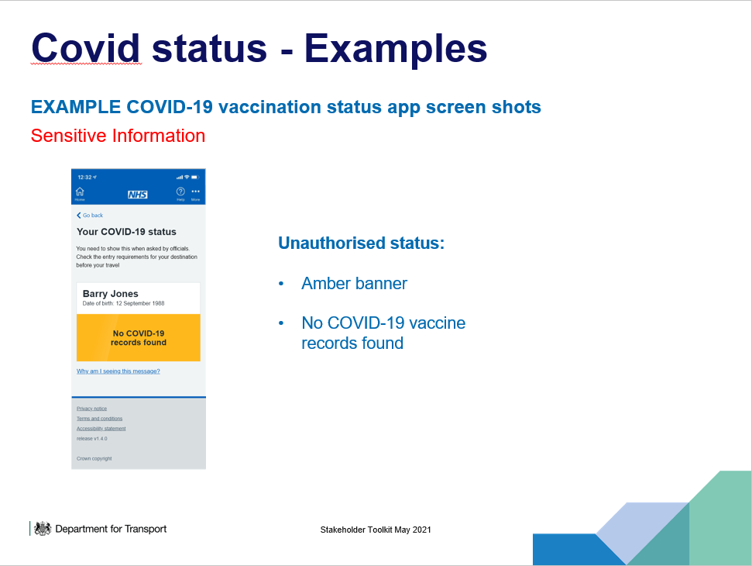
Task: Tap the signal bars icon in phone status bar
Action: 179,177
